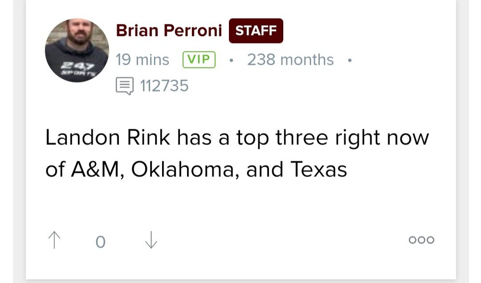Upvote Brian Perroni's post
The height and width of the screenshot is (283, 481).
(x=55, y=240)
